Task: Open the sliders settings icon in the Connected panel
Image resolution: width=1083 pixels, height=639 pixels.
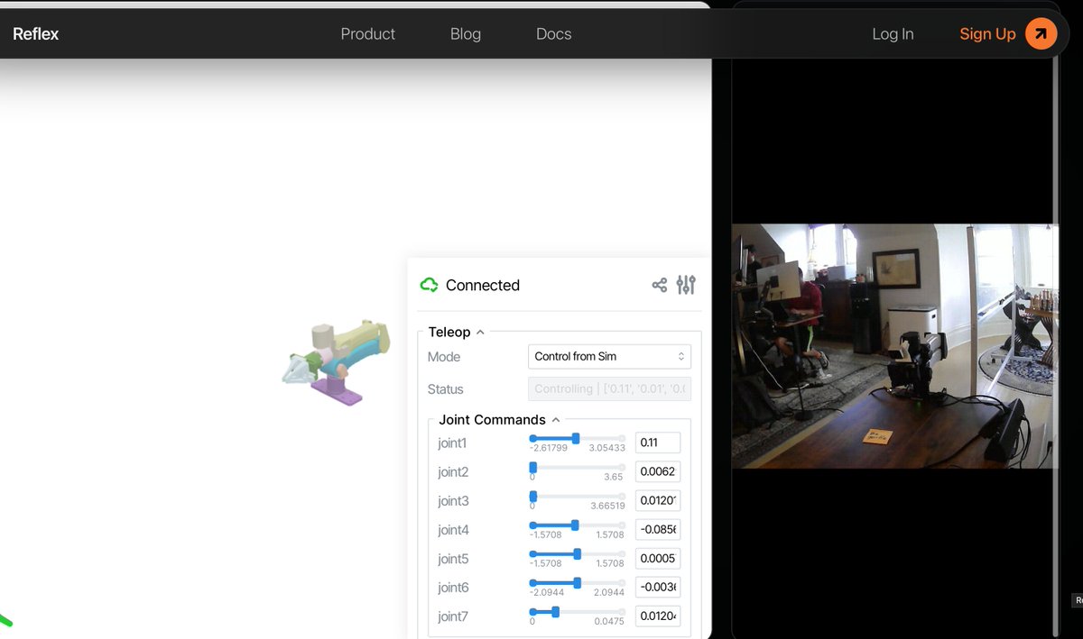Action: 686,285
